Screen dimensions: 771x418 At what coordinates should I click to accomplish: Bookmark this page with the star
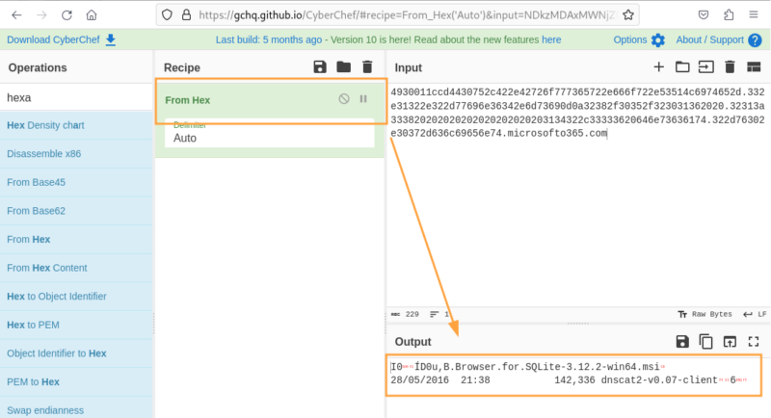(628, 15)
